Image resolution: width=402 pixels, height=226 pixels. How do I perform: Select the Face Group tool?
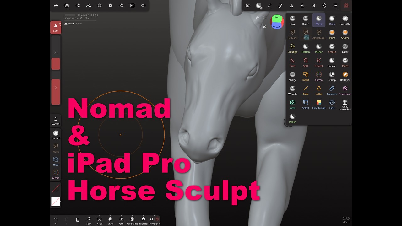[319, 105]
